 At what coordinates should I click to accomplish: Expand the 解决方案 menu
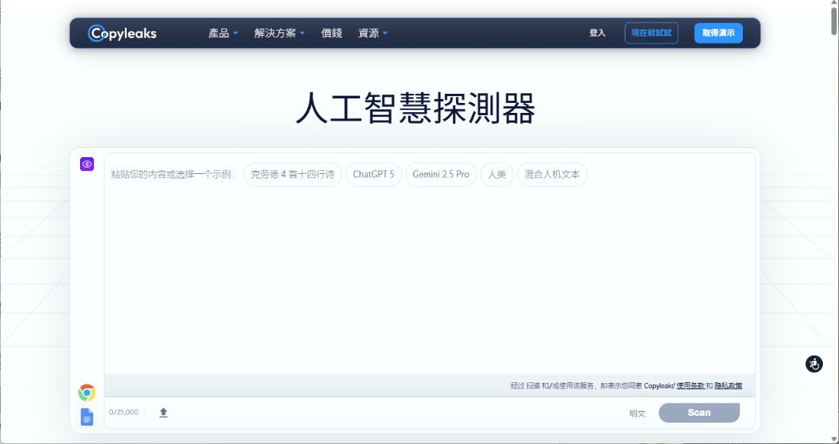(x=276, y=33)
